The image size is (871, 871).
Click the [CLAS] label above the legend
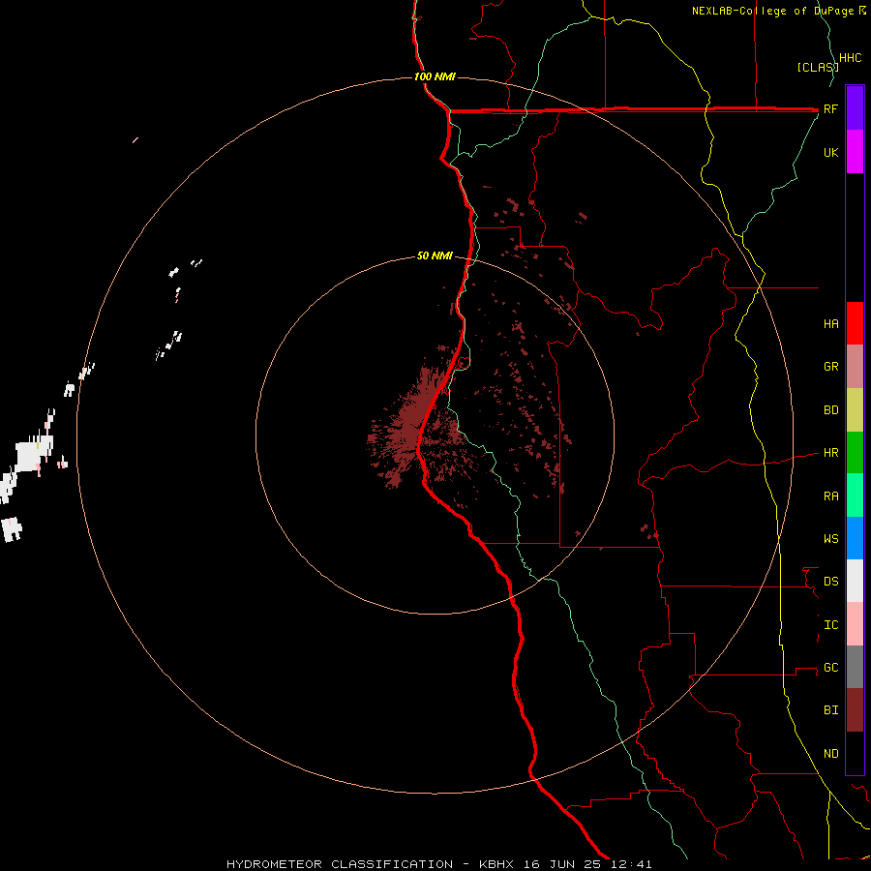(x=818, y=67)
